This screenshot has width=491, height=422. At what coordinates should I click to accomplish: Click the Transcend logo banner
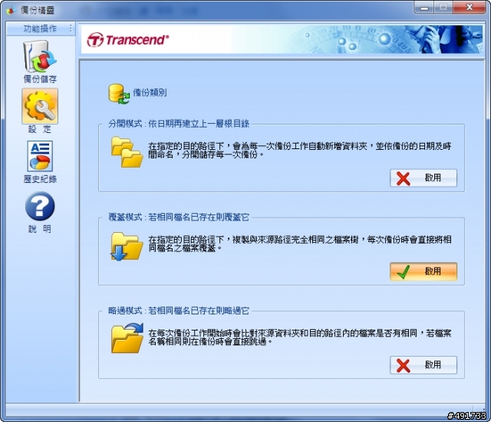tap(128, 40)
